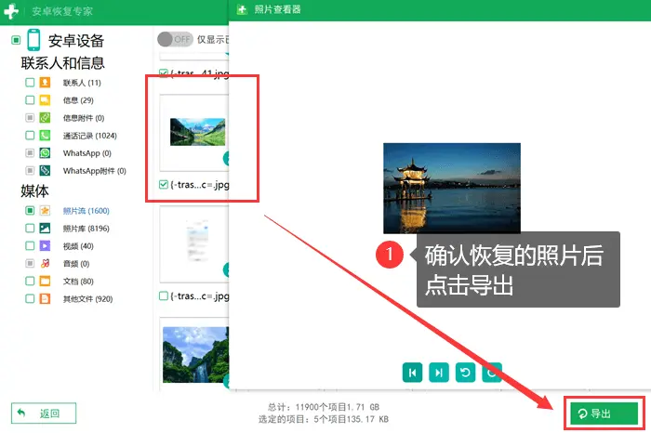
Task: Click the 音频 (0) label
Action: (76, 264)
